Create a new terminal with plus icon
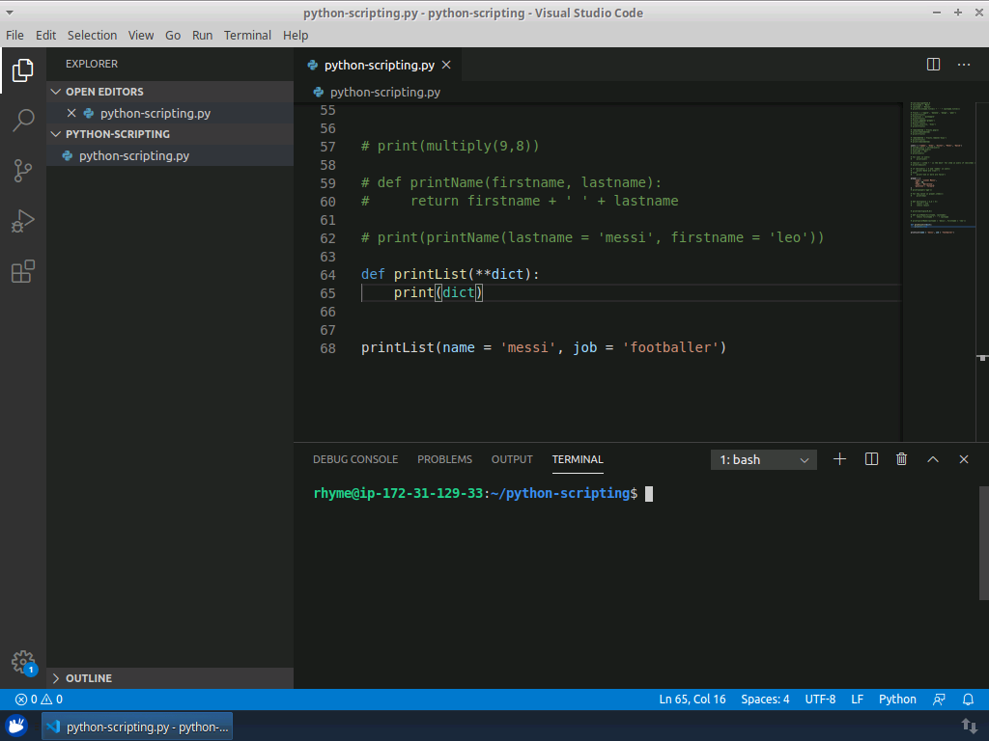The image size is (989, 741). pos(839,459)
